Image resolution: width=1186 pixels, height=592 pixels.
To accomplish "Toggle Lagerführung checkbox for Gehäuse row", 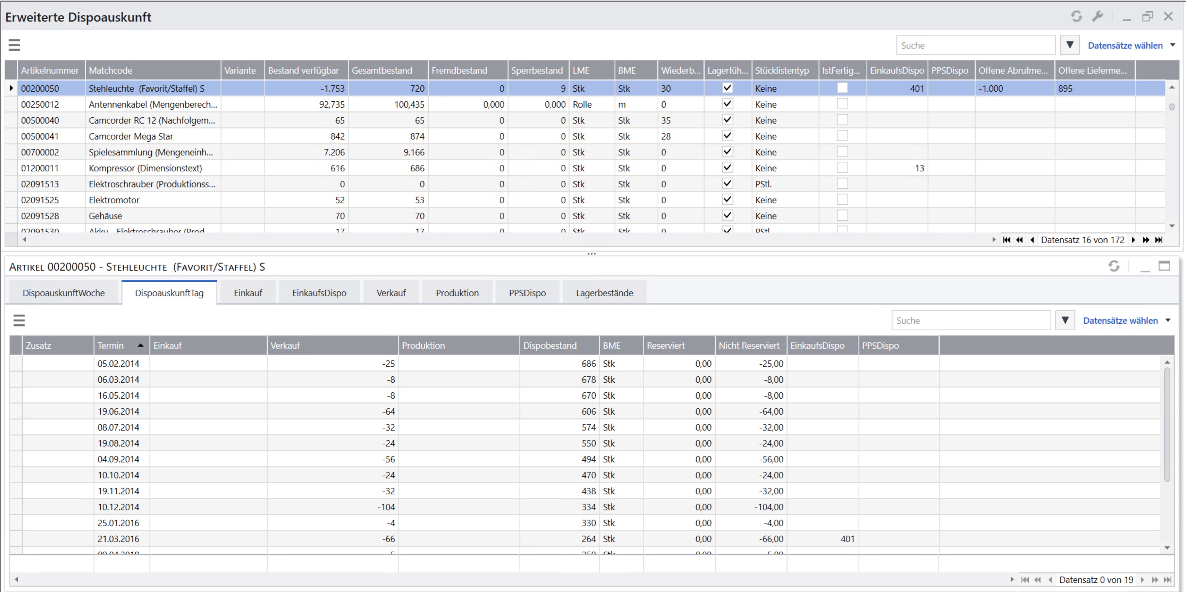I will 727,215.
